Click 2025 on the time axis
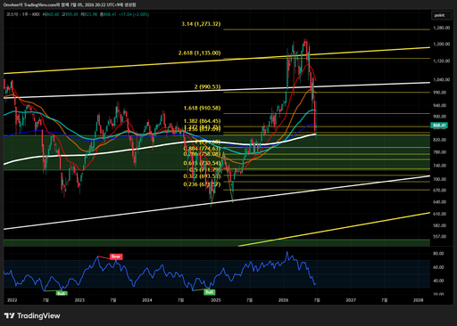Viewport: 457px width, 326px height. (x=216, y=300)
